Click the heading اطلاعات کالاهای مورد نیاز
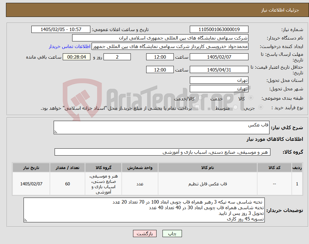Viewport: 309px width, 244px height. (x=275, y=139)
